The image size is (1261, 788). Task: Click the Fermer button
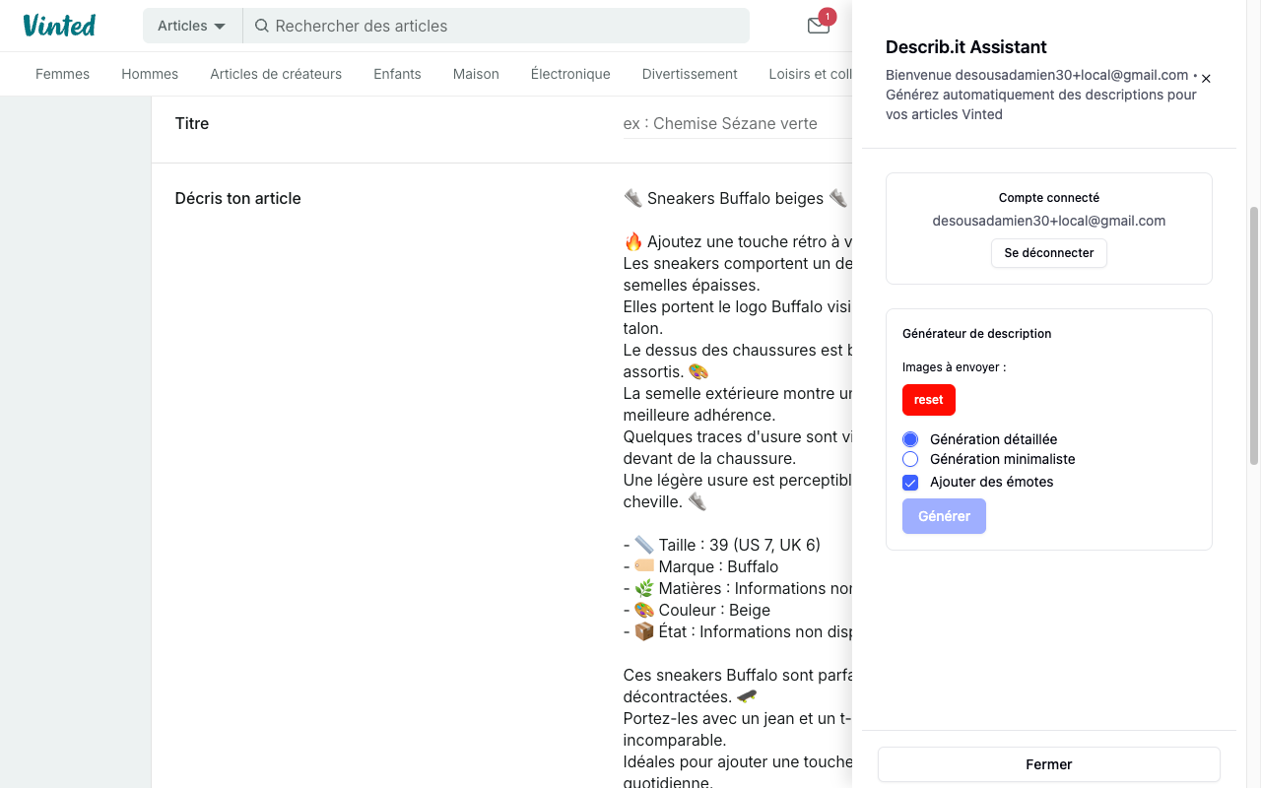(1049, 764)
